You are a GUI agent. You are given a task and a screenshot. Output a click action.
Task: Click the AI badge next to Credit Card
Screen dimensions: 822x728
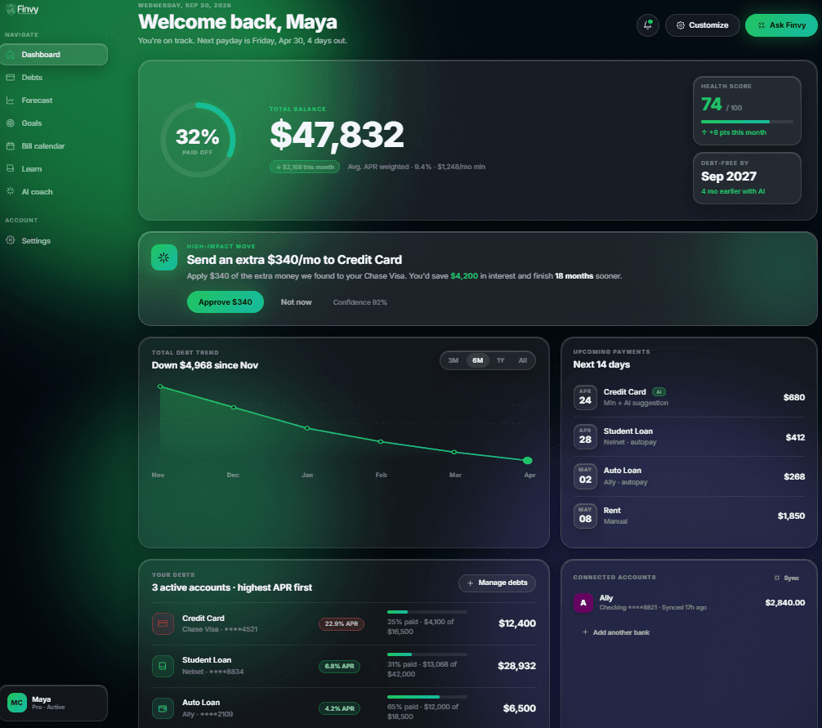[x=659, y=392]
